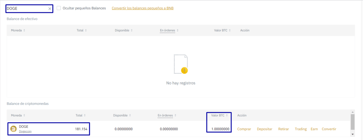This screenshot has width=363, height=140.
Task: Sort cash balance by Disponible column
Action: click(x=123, y=31)
